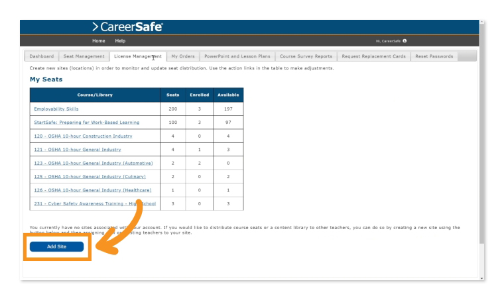This screenshot has height=300, width=504.
Task: Click the My Seats heading
Action: (46, 79)
